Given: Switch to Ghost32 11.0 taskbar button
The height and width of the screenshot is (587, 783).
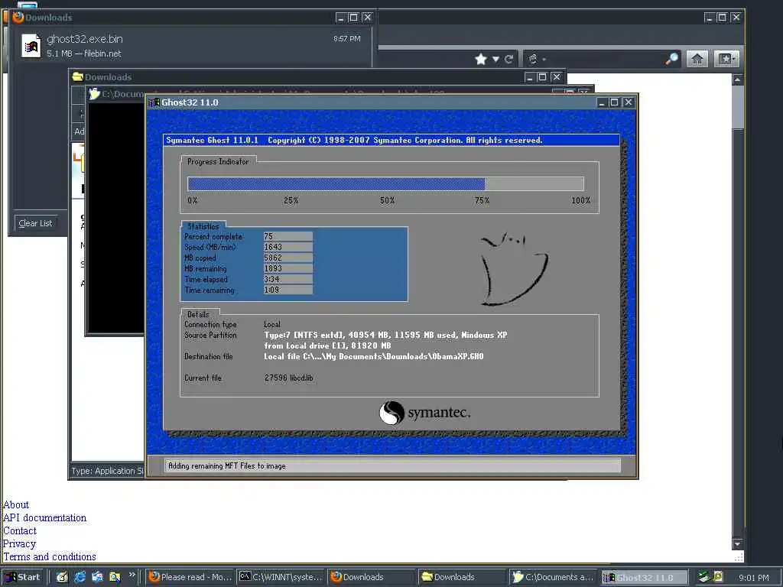Looking at the screenshot, I should coord(644,577).
